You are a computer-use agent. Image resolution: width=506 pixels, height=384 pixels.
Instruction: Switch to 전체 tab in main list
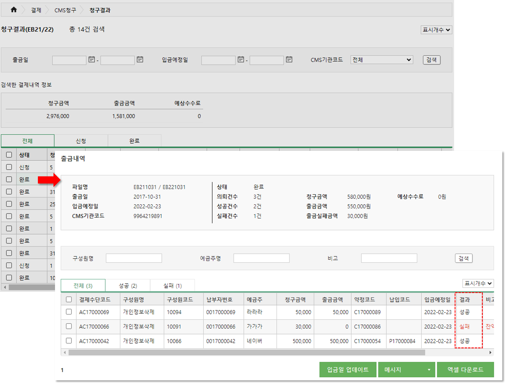pos(28,141)
